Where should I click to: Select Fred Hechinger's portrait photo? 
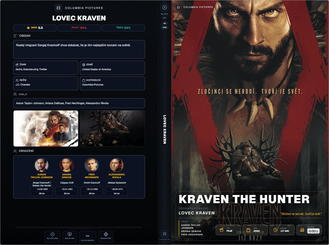point(92,165)
